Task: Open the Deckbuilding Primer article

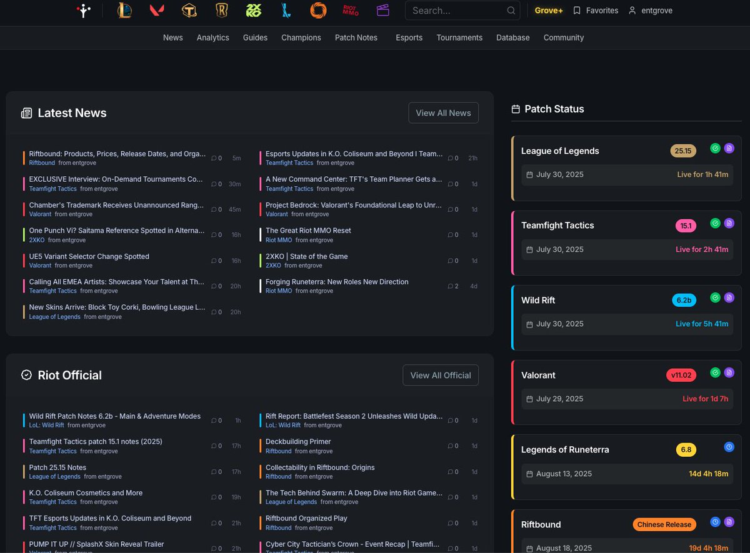Action: [x=298, y=442]
